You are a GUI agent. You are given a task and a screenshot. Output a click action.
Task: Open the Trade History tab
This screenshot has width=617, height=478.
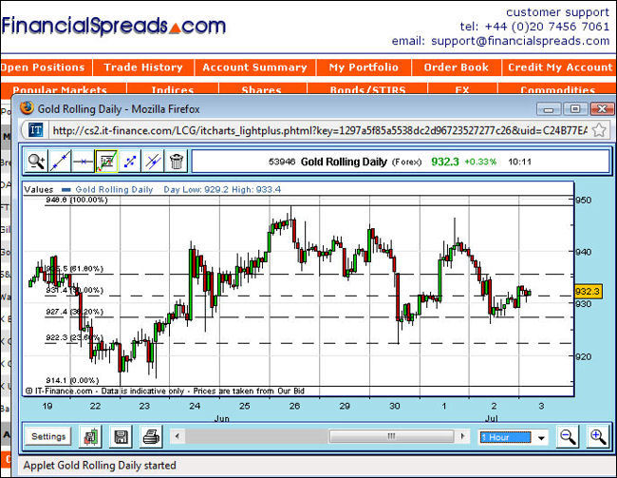click(x=143, y=67)
